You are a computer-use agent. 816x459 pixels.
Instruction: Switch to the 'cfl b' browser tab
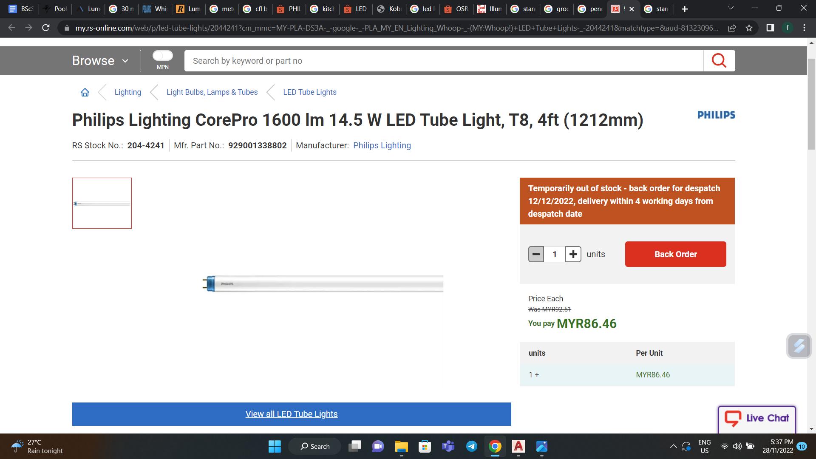point(255,9)
